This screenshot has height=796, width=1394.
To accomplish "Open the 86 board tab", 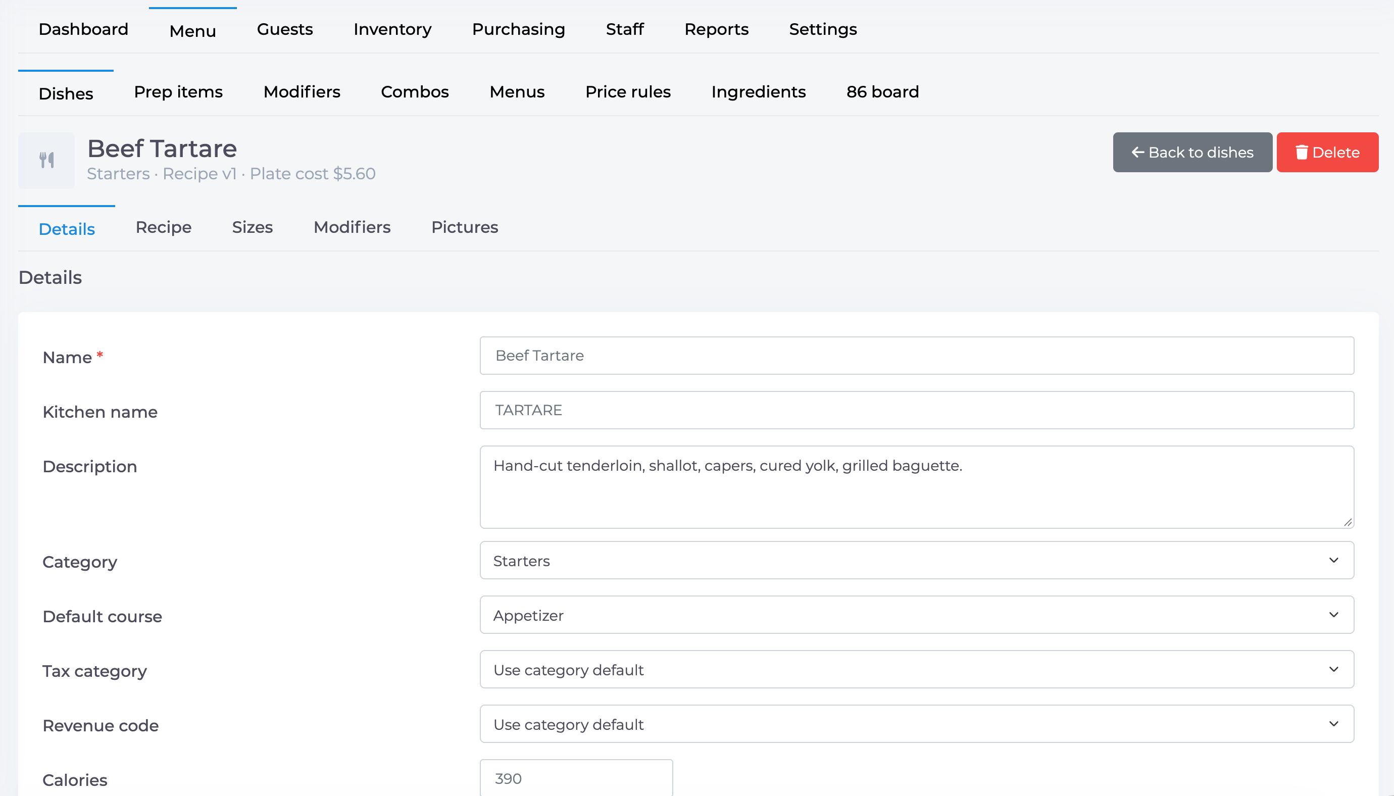I will tap(882, 92).
